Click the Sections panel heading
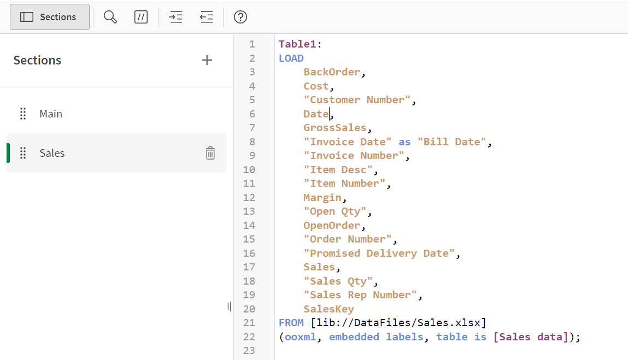 click(x=37, y=60)
